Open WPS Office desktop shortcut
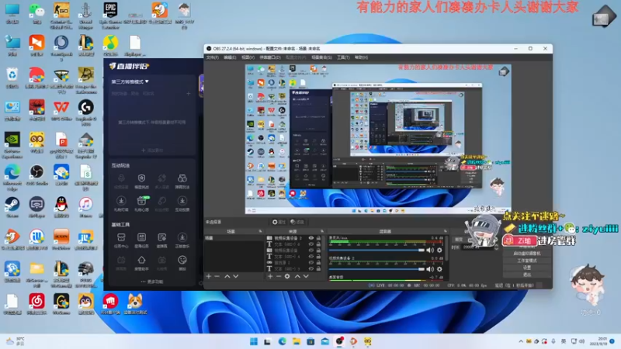Image resolution: width=621 pixels, height=349 pixels. pyautogui.click(x=61, y=111)
